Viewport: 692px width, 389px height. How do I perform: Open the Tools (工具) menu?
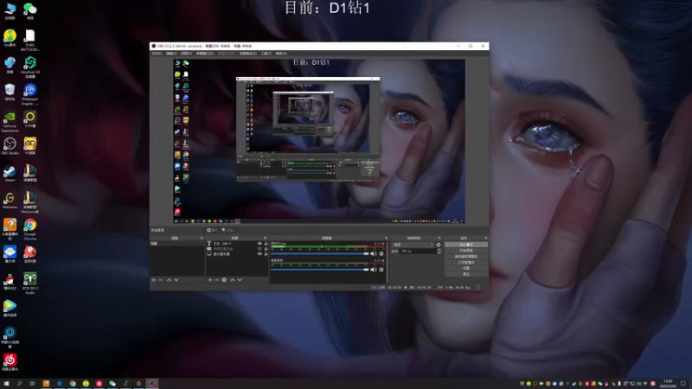(x=266, y=54)
